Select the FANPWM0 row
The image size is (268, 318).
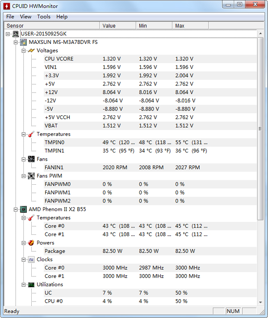click(x=151, y=184)
